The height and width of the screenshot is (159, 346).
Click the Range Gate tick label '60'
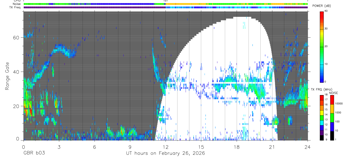pos(16,37)
